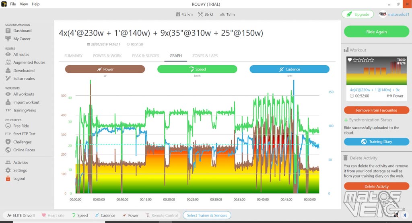The width and height of the screenshot is (412, 223).
Task: Click Heart rate sensor indicator
Action: [53, 215]
